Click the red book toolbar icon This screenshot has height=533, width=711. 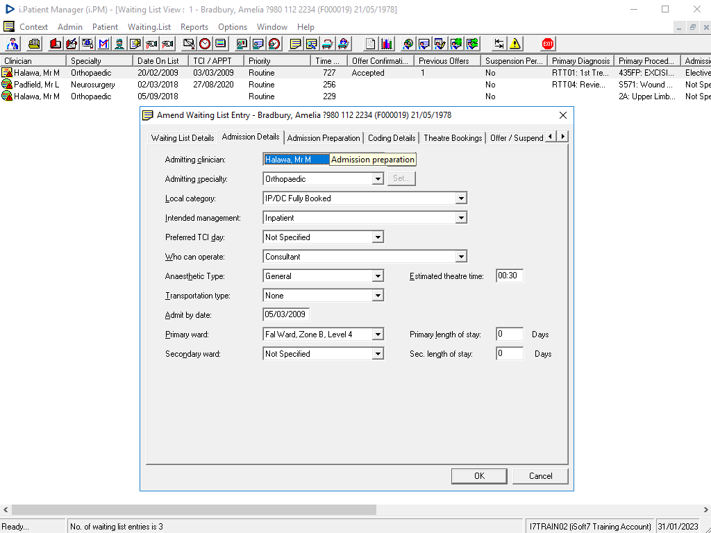56,44
